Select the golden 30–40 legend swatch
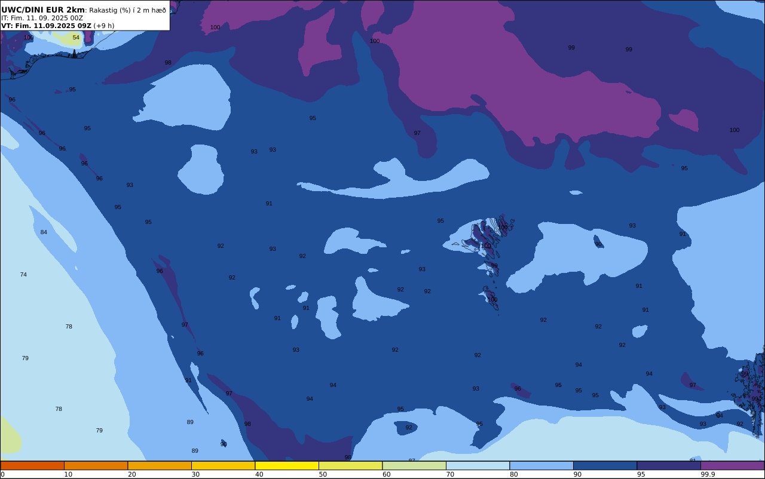The width and height of the screenshot is (765, 479). [223, 465]
